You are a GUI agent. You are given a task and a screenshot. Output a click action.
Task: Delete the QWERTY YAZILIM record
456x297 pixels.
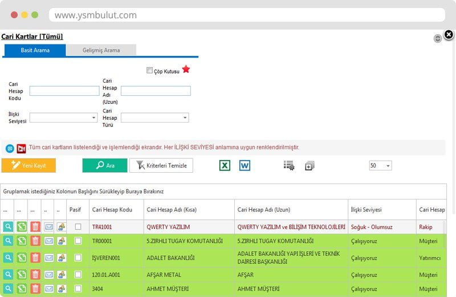35,227
